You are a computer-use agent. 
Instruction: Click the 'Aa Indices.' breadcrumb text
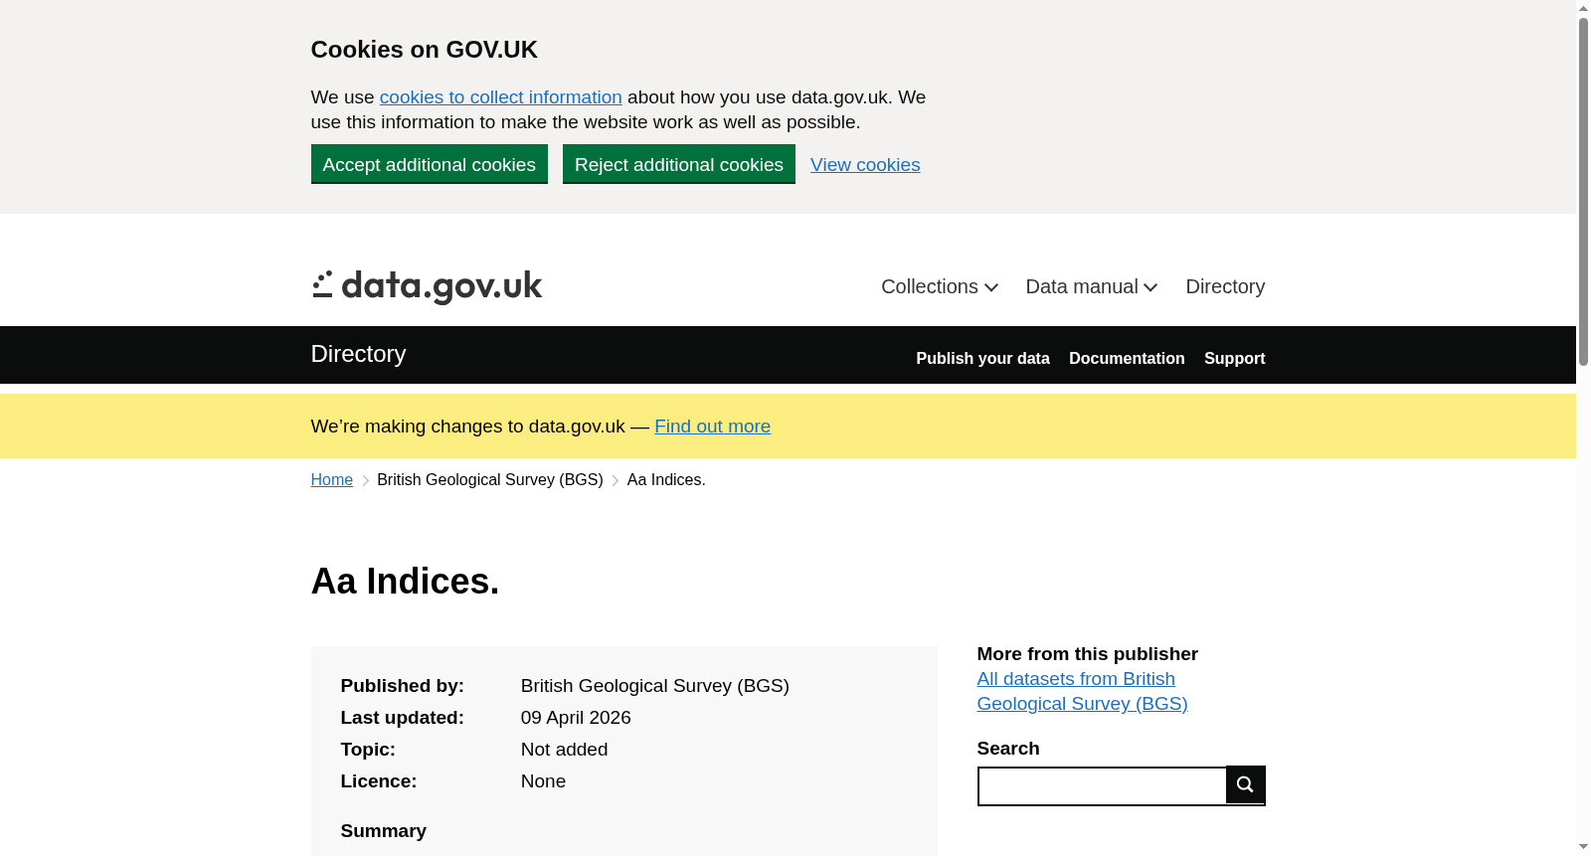pos(666,480)
